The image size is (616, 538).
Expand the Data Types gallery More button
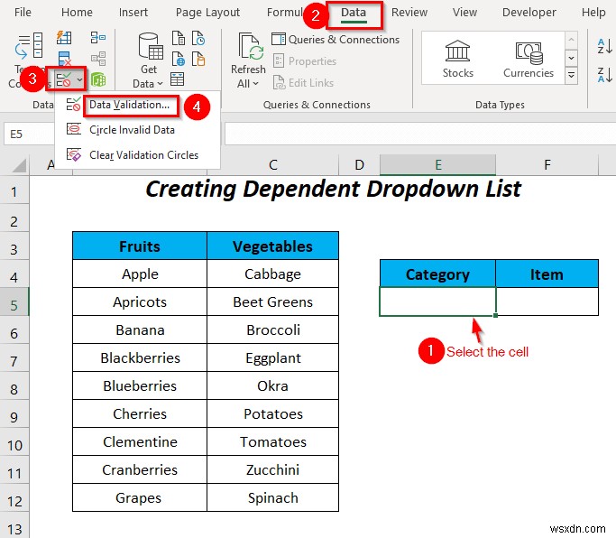pyautogui.click(x=571, y=74)
